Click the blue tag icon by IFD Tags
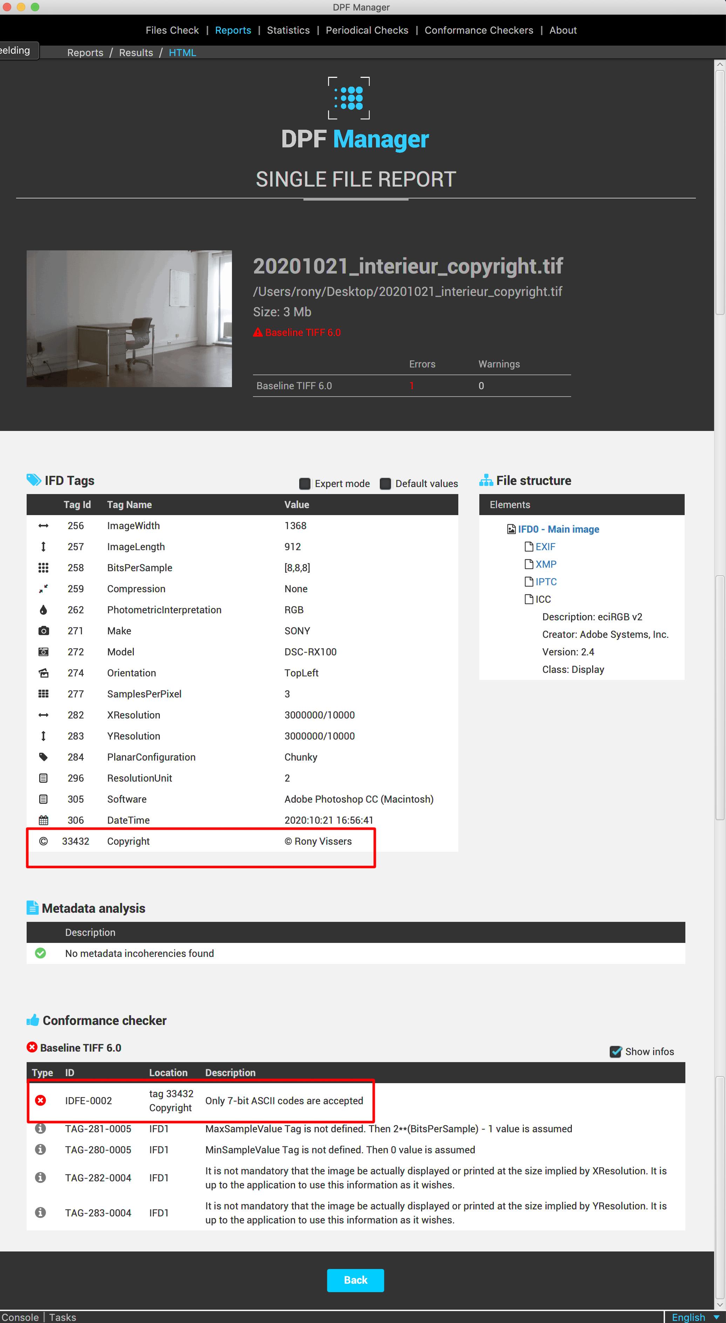Viewport: 726px width, 1323px height. pos(34,480)
